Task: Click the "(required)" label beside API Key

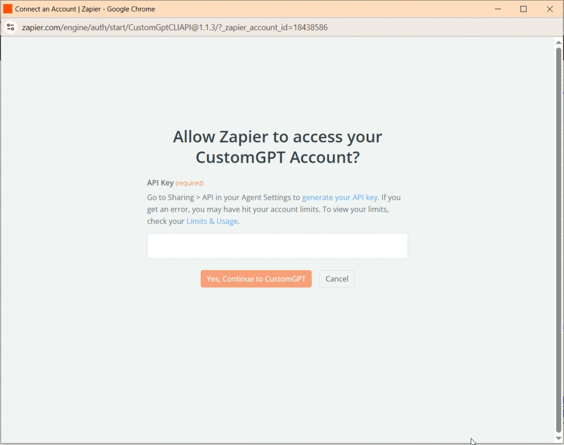Action: click(189, 183)
